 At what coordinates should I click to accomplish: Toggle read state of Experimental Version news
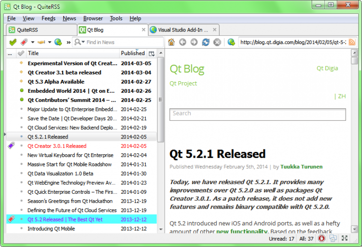coord(21,63)
